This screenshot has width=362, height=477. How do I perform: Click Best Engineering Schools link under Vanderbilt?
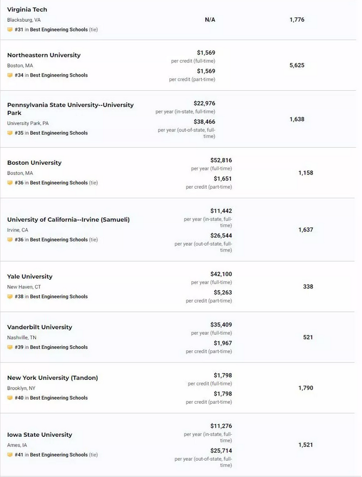(59, 347)
